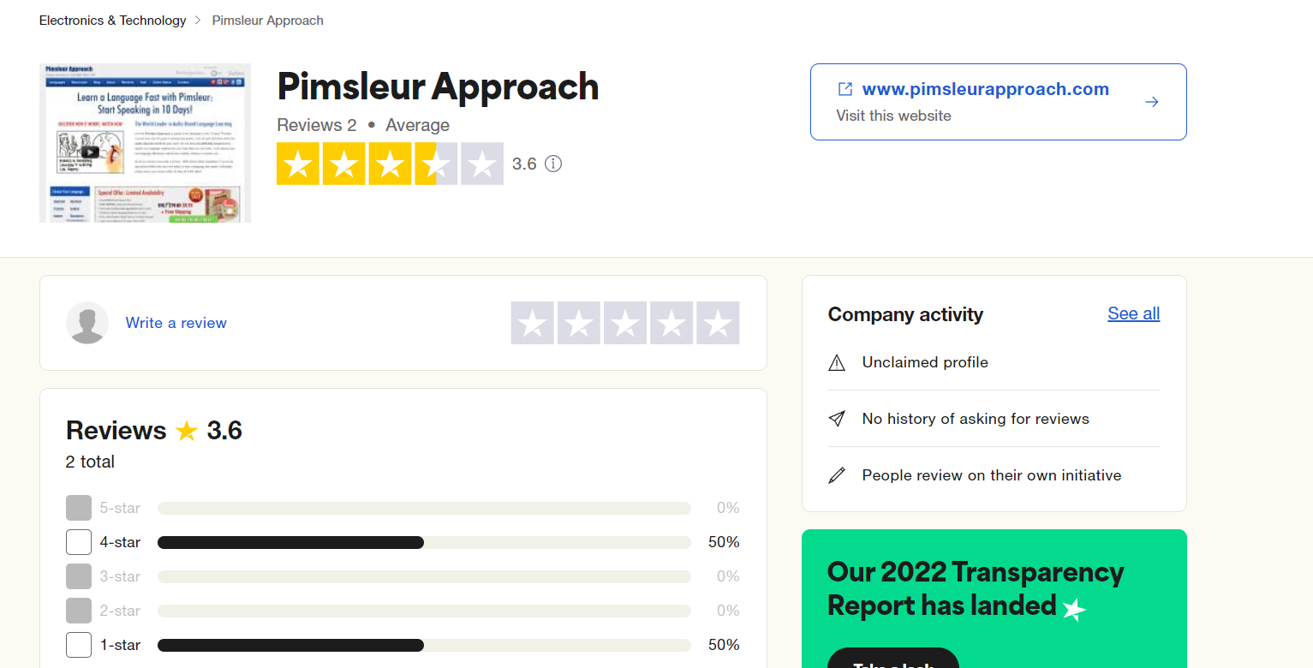Click the Pimsleur Approach breadcrumb item
Screen dimensions: 1313x668
(268, 21)
